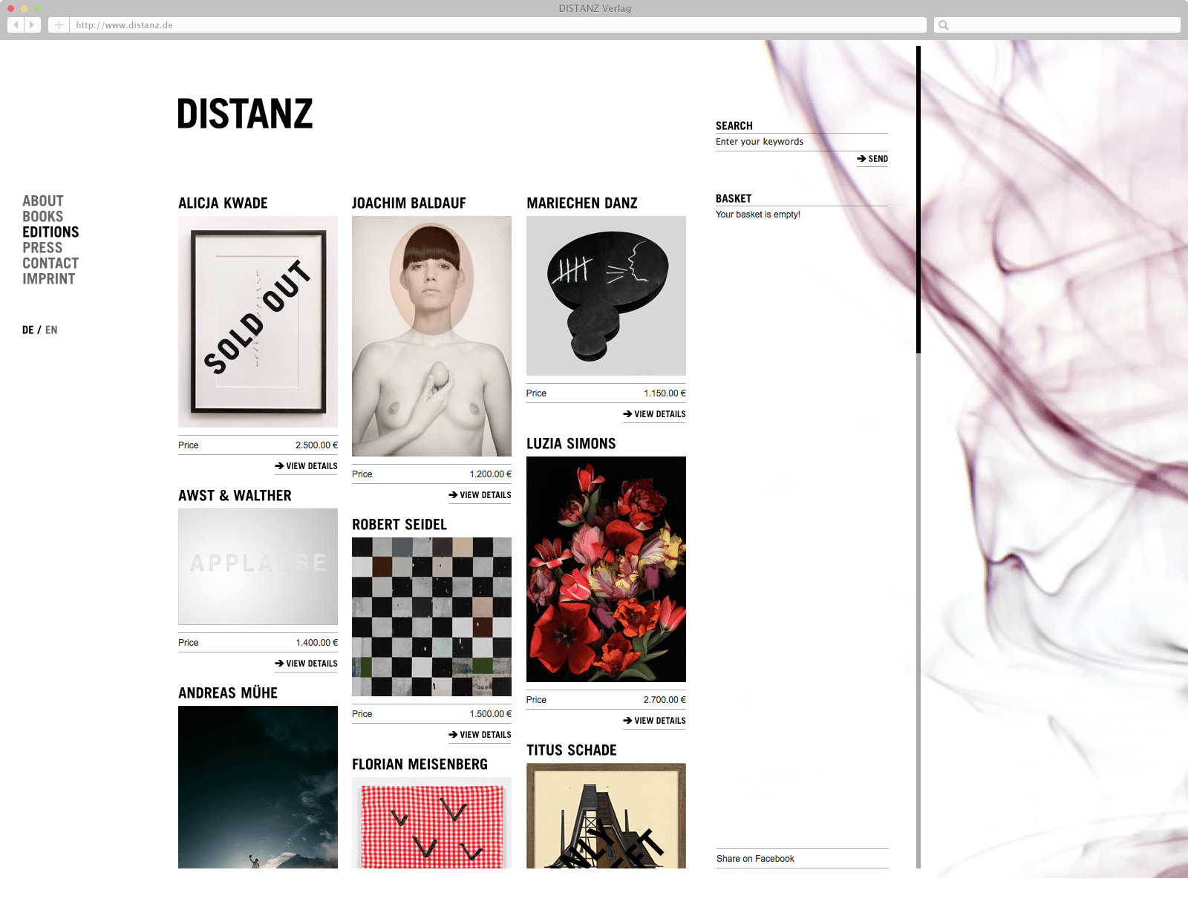Click arrow icon for Alicja Kwade details
This screenshot has width=1188, height=913.
pyautogui.click(x=279, y=466)
